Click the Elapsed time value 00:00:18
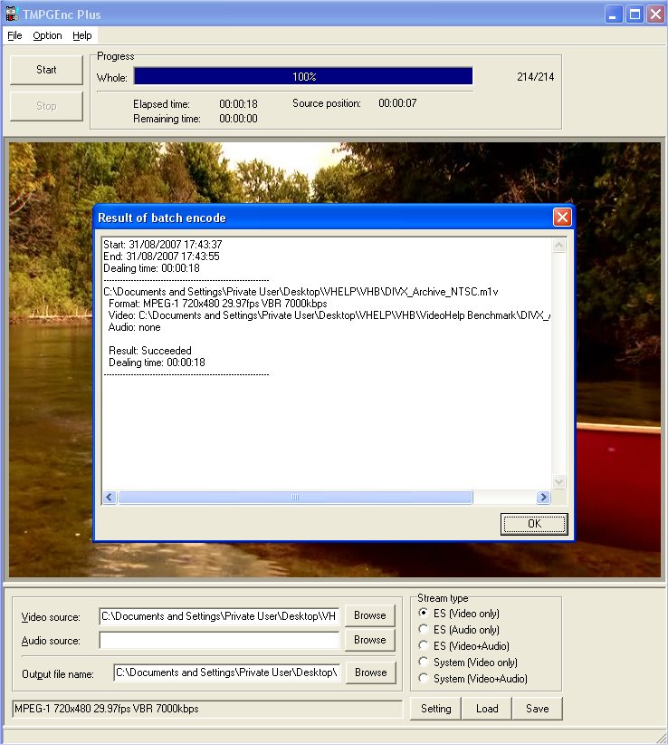This screenshot has width=668, height=745. tap(238, 104)
